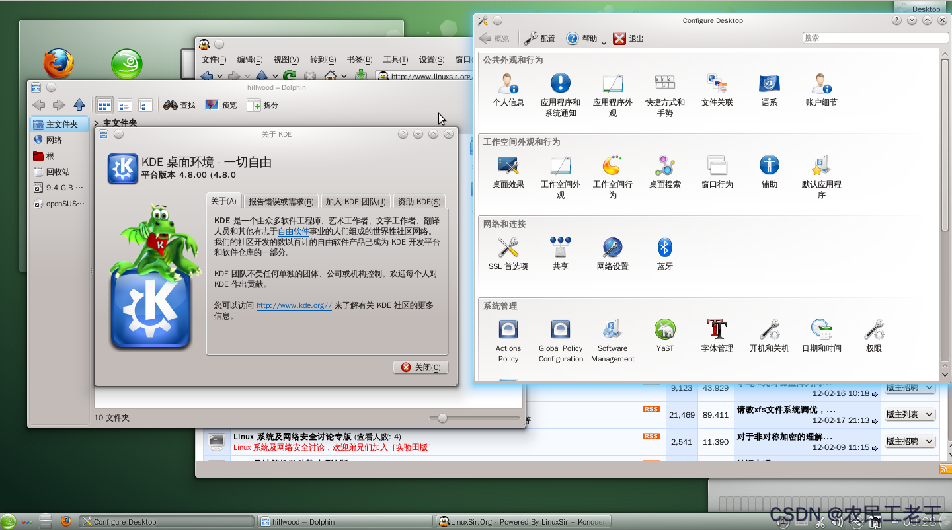Open 辅助 accessibility settings
This screenshot has width=952, height=530.
[x=770, y=172]
